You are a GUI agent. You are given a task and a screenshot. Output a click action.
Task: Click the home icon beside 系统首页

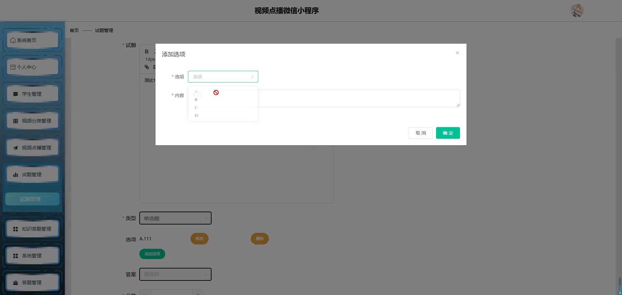(x=13, y=40)
